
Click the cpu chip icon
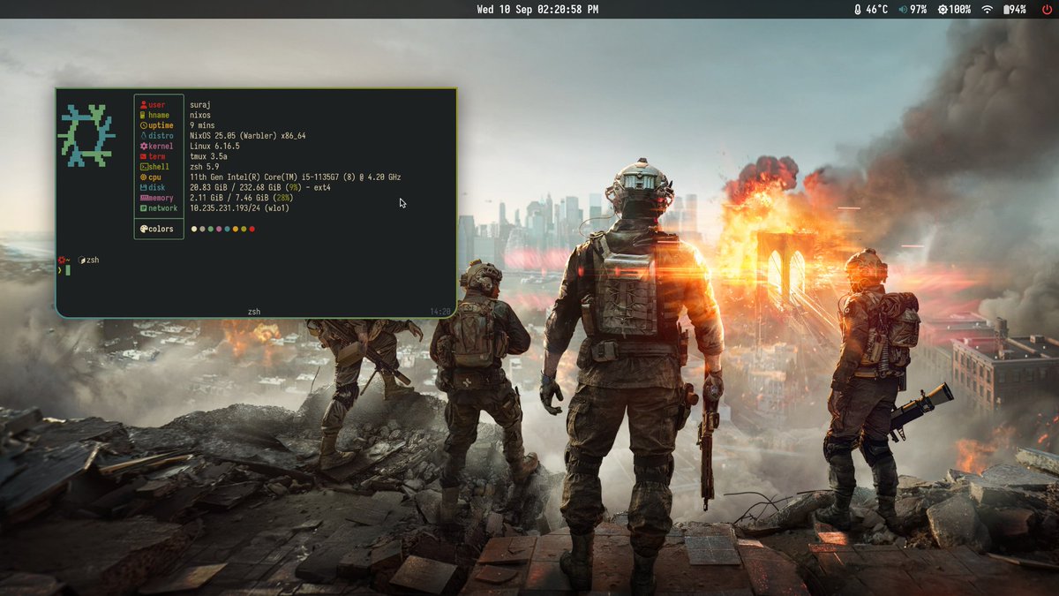(143, 177)
